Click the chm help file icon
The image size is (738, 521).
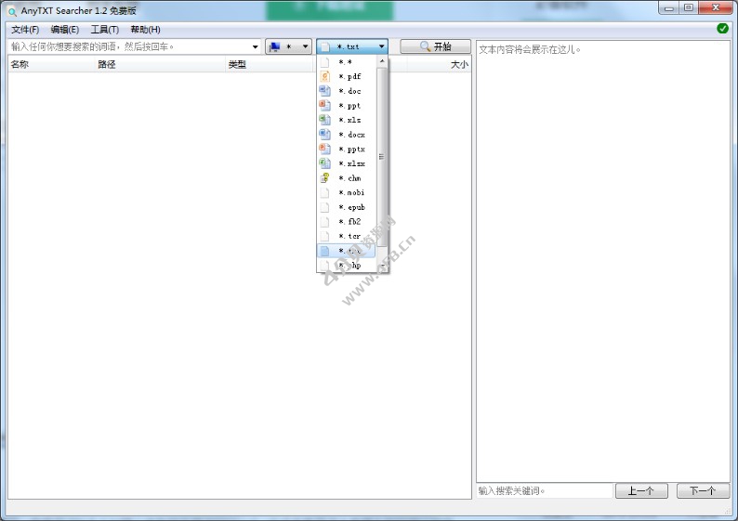pyautogui.click(x=324, y=178)
